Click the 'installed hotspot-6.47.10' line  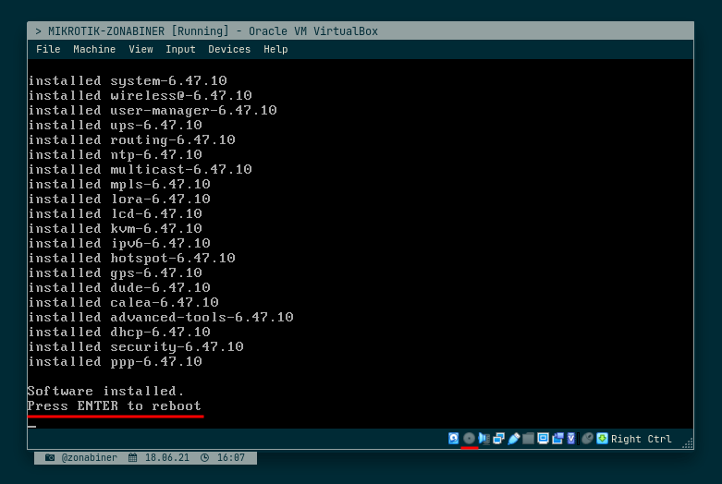coord(131,258)
